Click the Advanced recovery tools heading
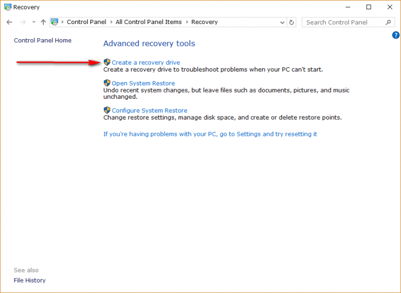 (149, 43)
